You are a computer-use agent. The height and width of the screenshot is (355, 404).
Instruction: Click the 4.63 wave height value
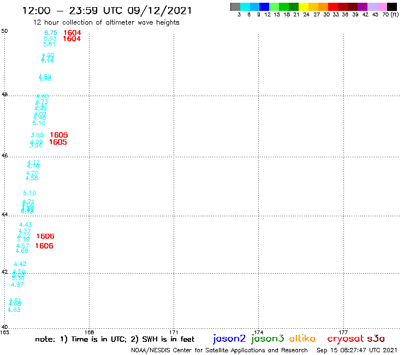(14, 310)
